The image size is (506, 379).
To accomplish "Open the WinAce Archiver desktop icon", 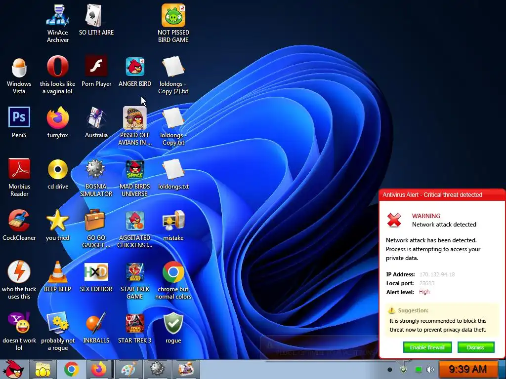I will pos(58,23).
